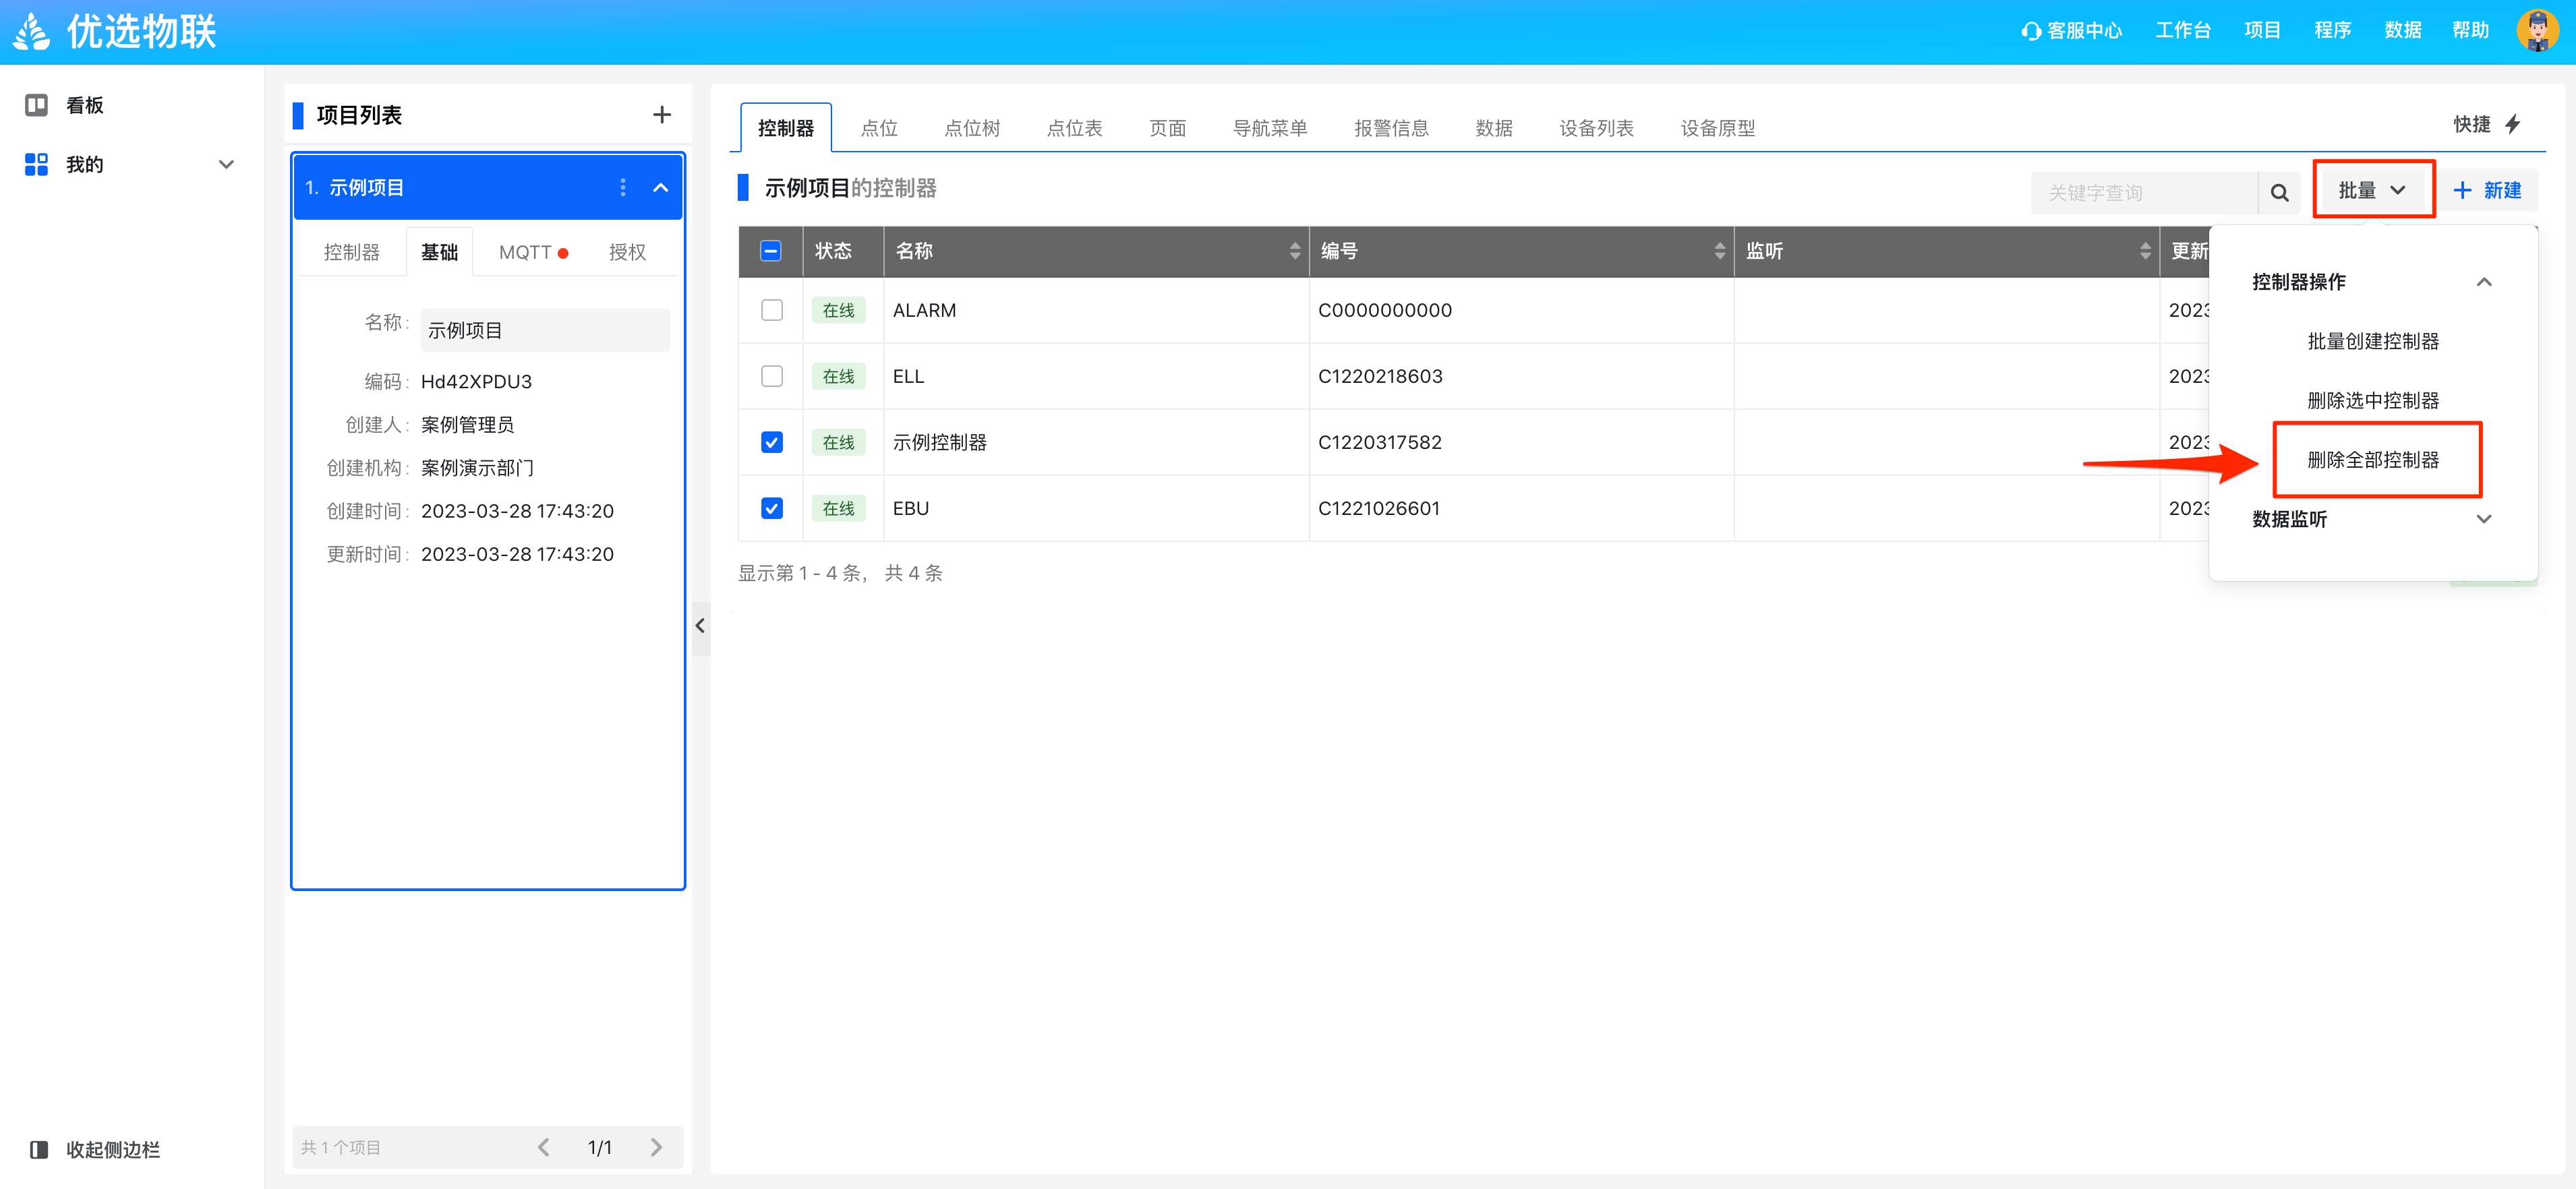This screenshot has width=2576, height=1189.
Task: Go to next project page
Action: [656, 1147]
